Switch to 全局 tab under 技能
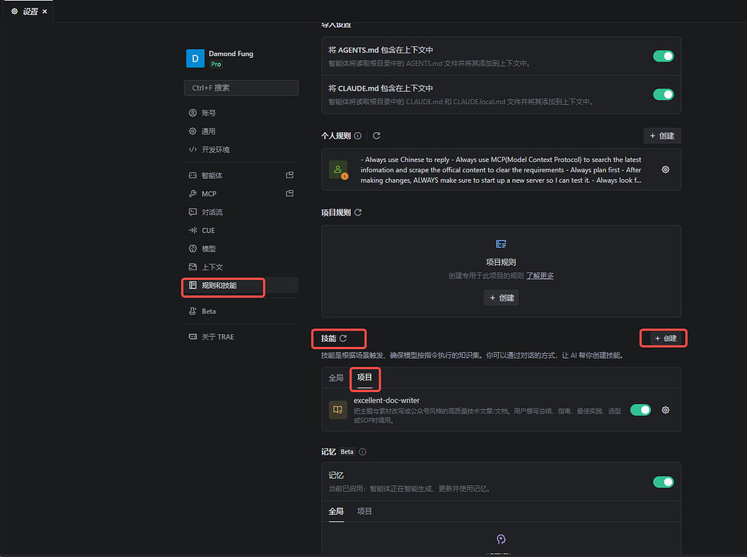The image size is (747, 557). 336,377
